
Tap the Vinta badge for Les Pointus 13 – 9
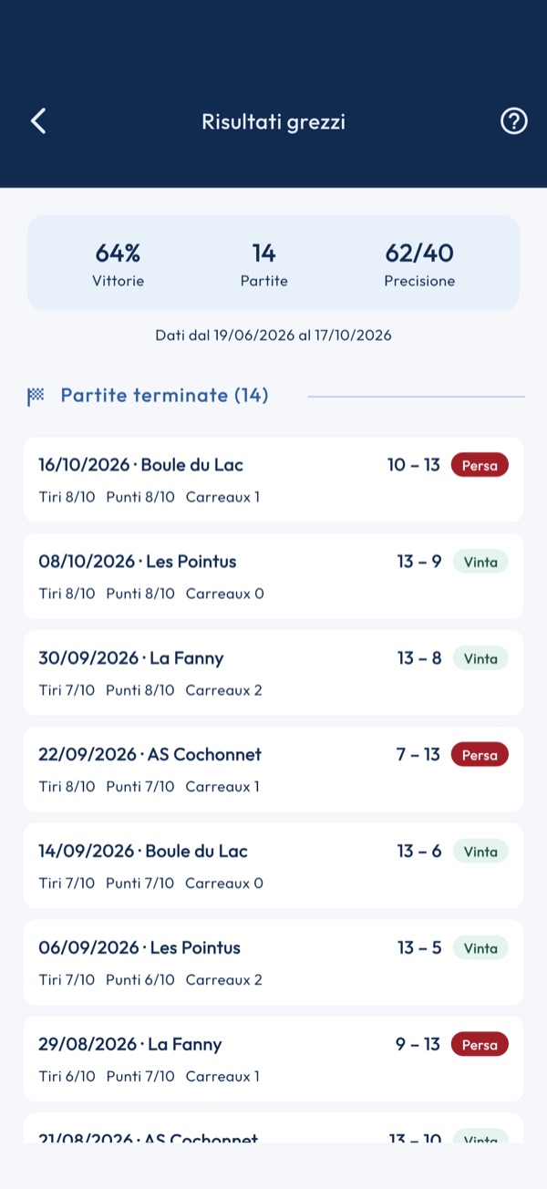[x=480, y=562]
